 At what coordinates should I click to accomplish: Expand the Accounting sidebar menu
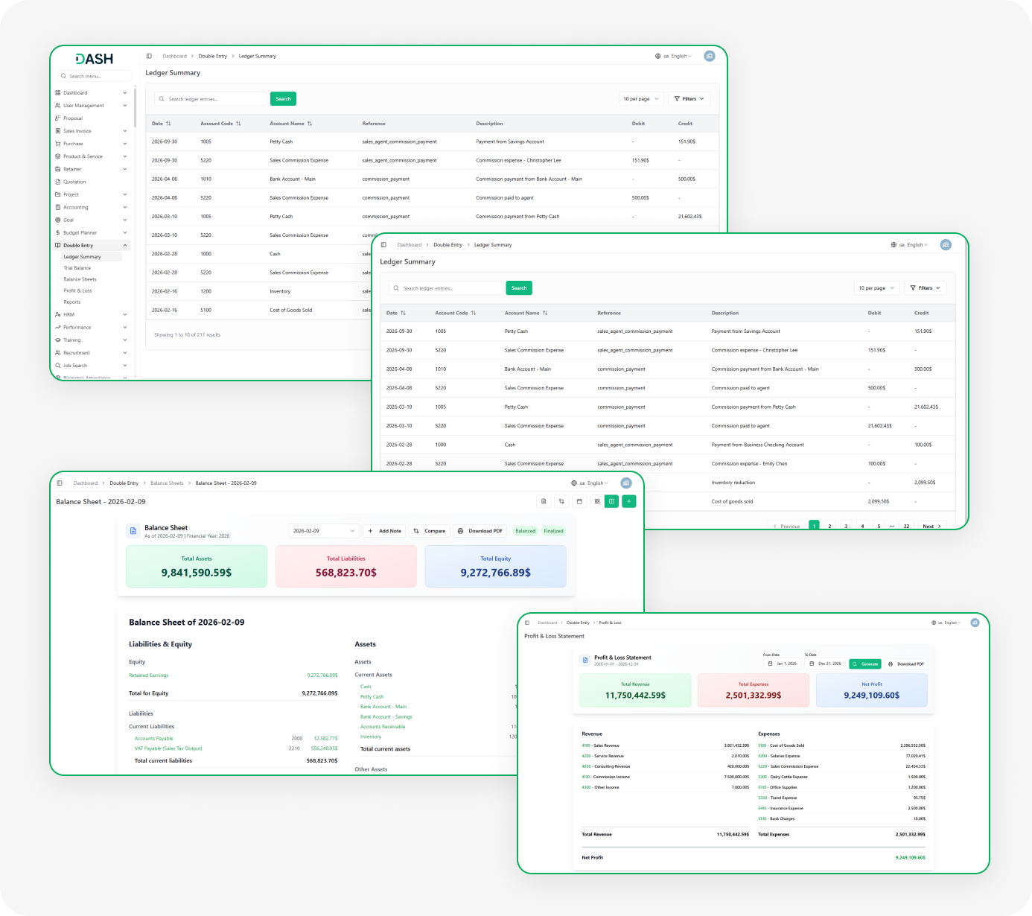[91, 207]
